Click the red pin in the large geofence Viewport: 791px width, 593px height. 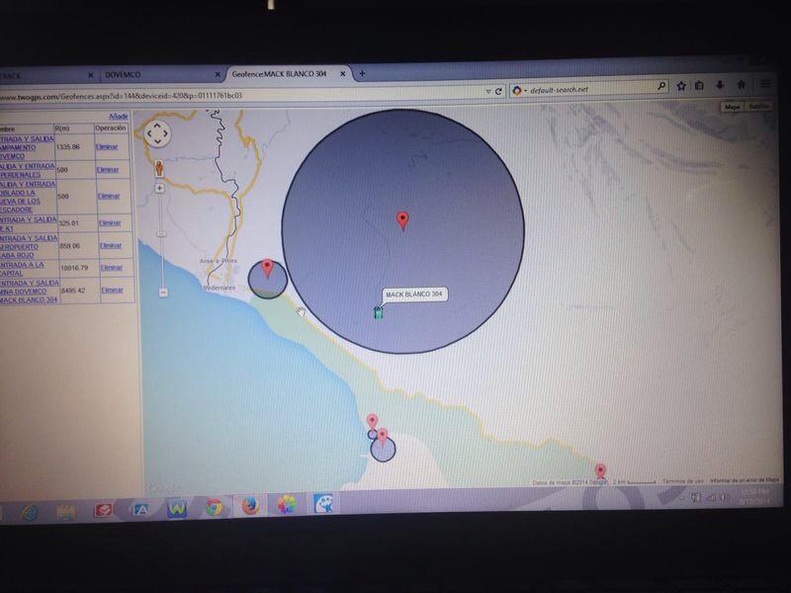402,220
